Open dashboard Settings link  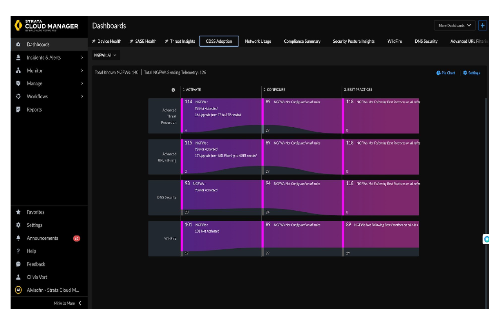tap(471, 73)
